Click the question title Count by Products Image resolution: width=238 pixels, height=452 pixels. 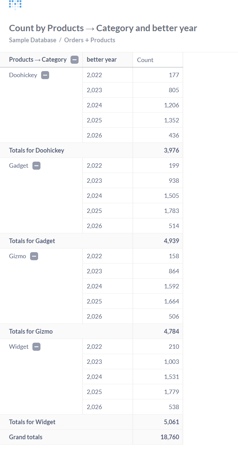(47, 28)
